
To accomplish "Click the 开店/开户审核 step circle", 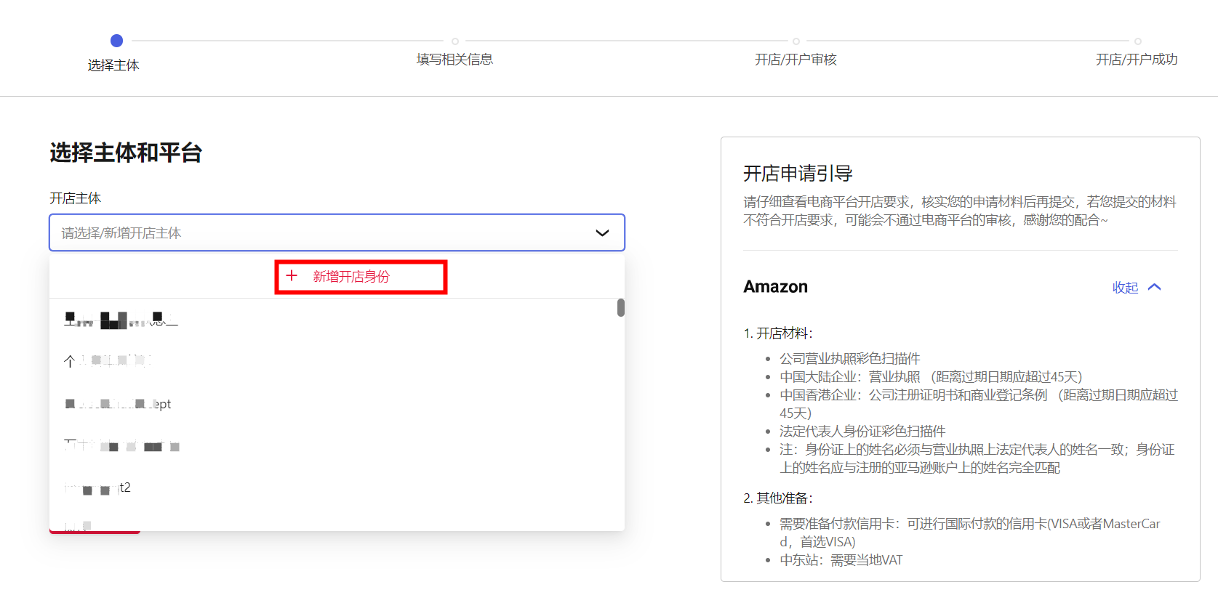I will 796,41.
